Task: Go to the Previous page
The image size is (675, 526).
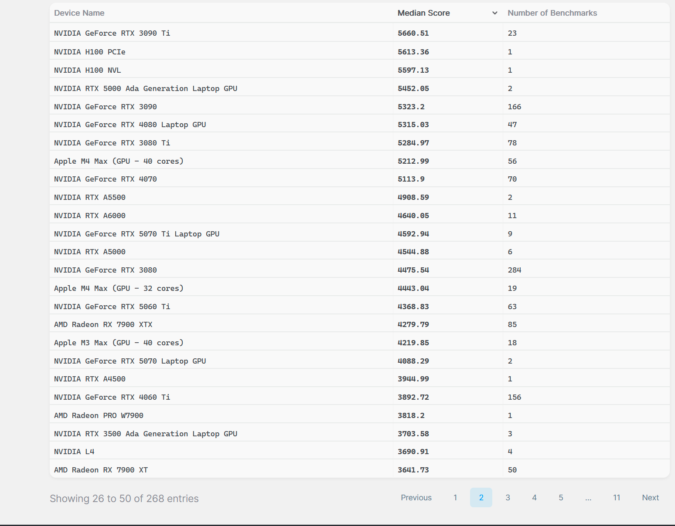Action: click(x=416, y=498)
